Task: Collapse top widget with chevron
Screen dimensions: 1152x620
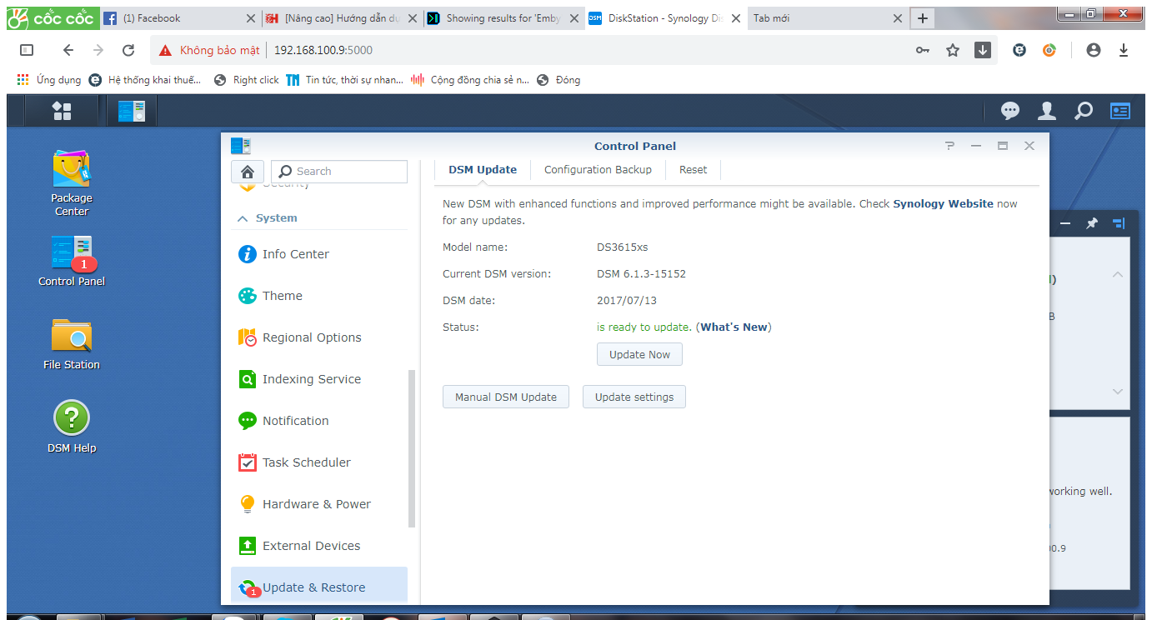Action: point(1118,274)
